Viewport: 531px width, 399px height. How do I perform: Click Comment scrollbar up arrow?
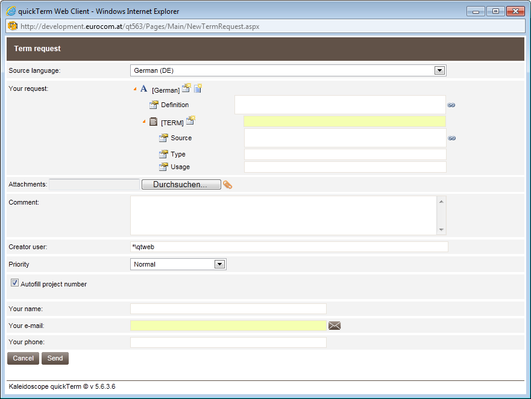pyautogui.click(x=441, y=202)
